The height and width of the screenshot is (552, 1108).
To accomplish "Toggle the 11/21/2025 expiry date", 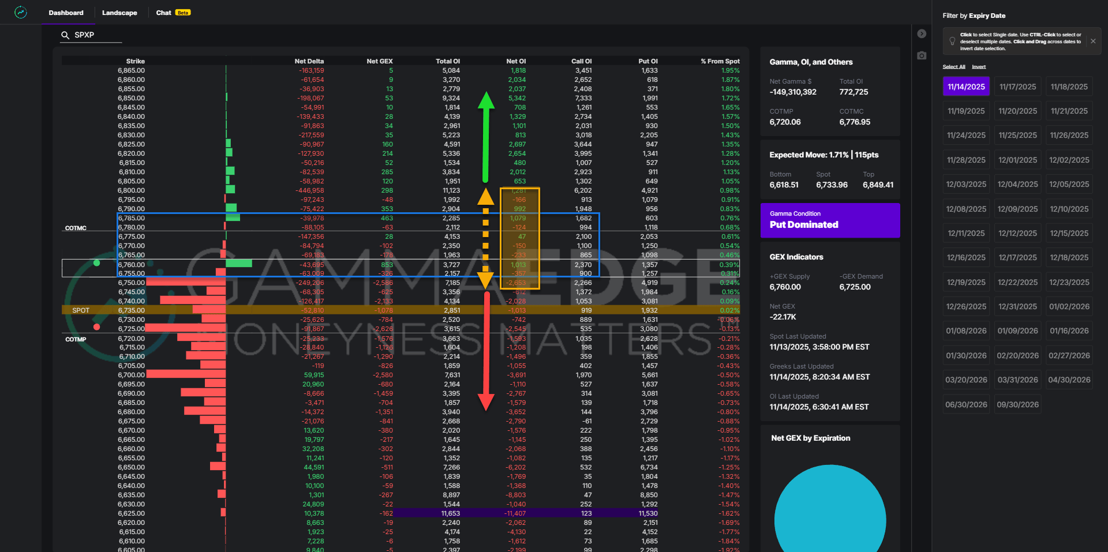I will click(x=1069, y=111).
